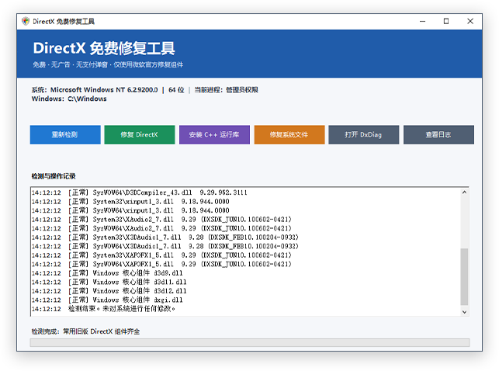
Task: Start the 修复 DirectX repair button
Action: (x=140, y=134)
